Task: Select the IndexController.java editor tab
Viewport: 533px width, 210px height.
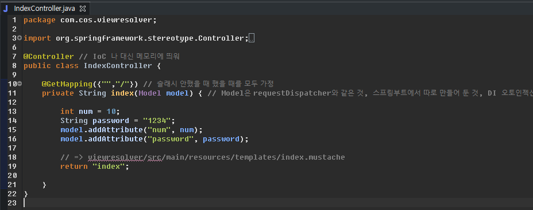Action: tap(45, 8)
